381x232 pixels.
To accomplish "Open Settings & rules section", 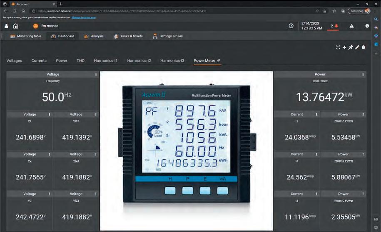I will [168, 36].
